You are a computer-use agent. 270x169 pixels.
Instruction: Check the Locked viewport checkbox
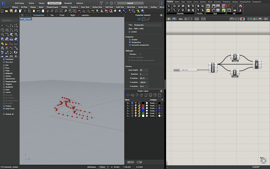coord(130,32)
